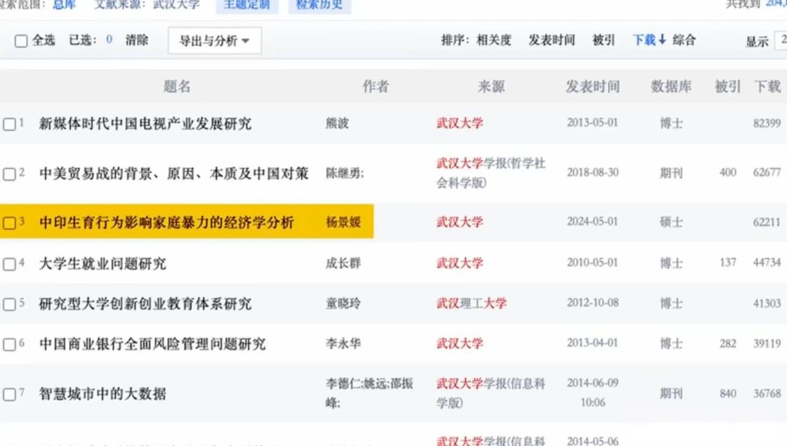Open source 武汉理工大学
This screenshot has height=446, width=787.
[x=472, y=303]
